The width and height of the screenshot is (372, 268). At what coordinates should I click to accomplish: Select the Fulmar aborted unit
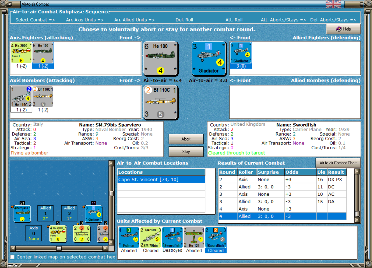pyautogui.click(x=129, y=237)
